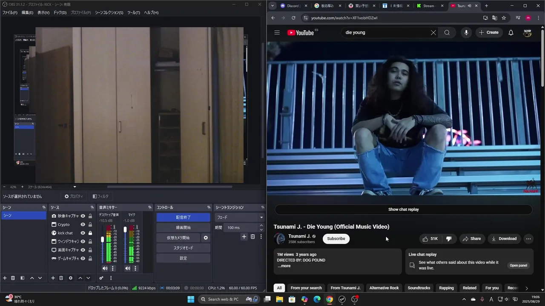This screenshot has width=545, height=306.
Task: Open audio mixer menu three dots
Action: (x=111, y=278)
